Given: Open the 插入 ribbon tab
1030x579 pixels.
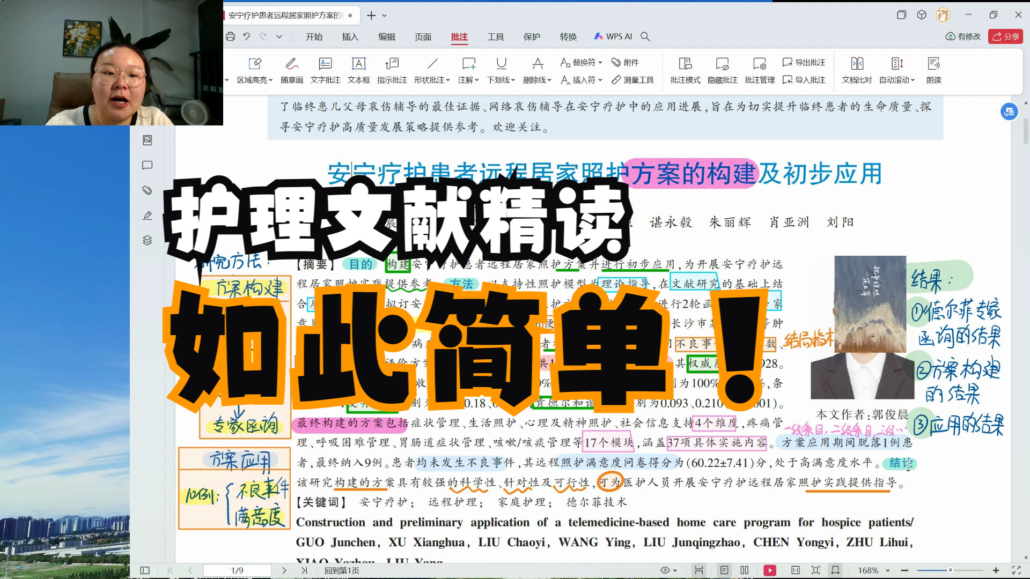Looking at the screenshot, I should (x=350, y=36).
